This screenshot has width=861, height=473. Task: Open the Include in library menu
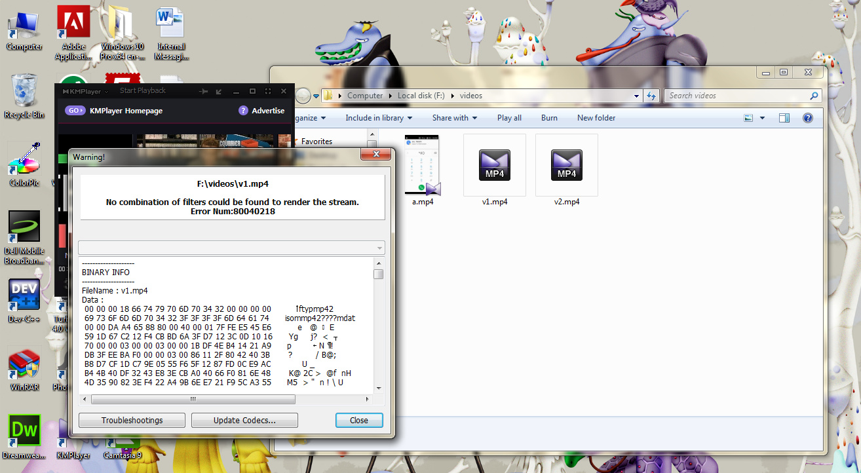(x=379, y=118)
